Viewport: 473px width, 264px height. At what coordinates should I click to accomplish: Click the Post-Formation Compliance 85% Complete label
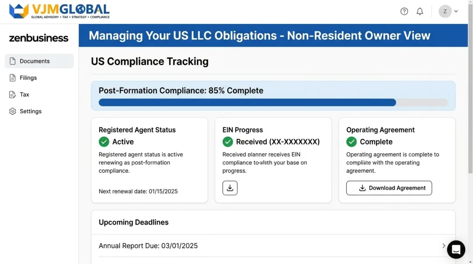[181, 91]
